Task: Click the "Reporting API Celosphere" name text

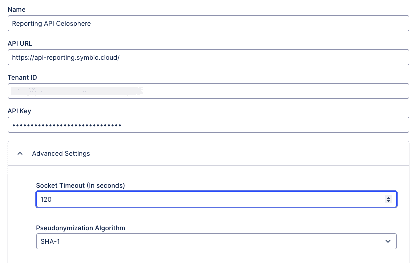Action: pyautogui.click(x=51, y=23)
